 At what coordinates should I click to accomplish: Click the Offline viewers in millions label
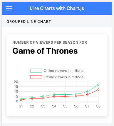[63, 77]
